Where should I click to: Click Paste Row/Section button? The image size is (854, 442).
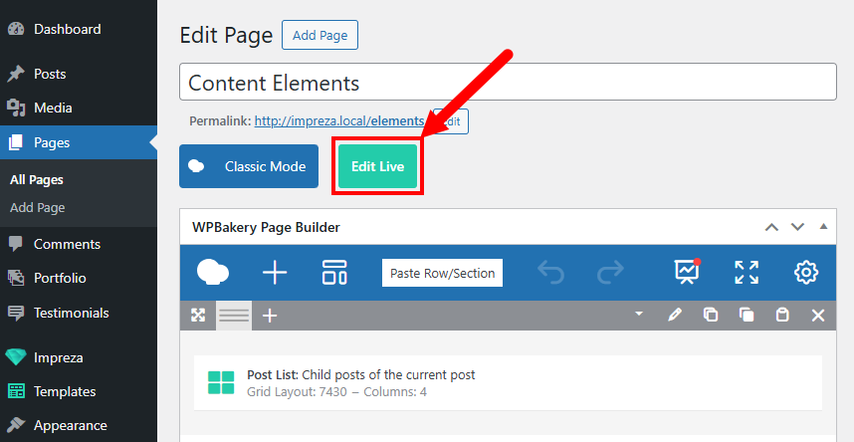click(442, 273)
